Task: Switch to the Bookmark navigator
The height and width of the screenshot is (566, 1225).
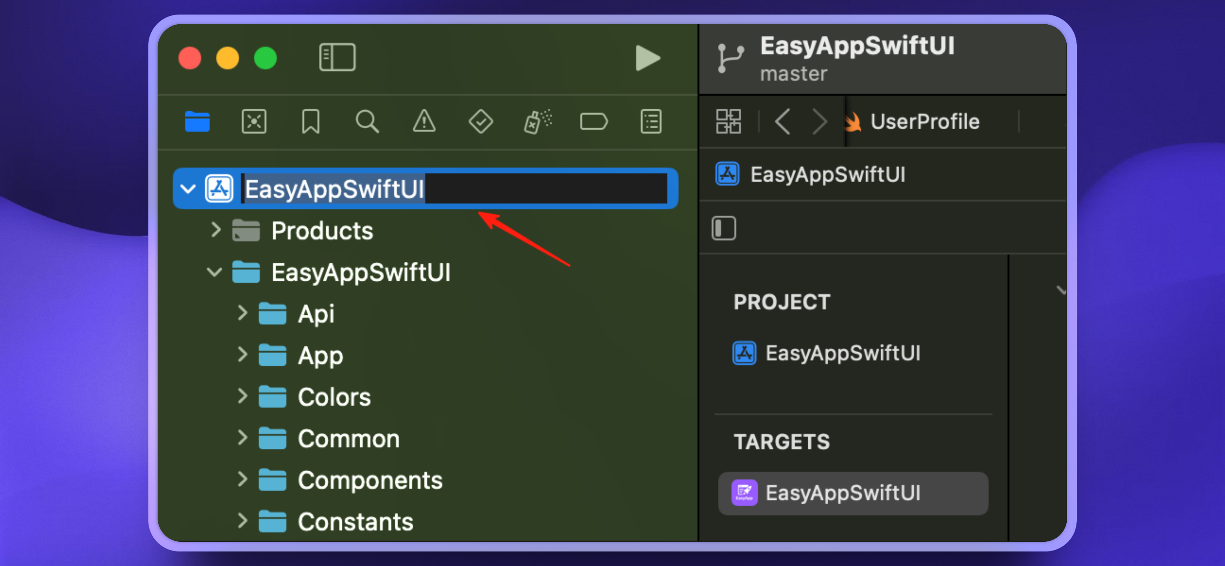Action: coord(310,122)
